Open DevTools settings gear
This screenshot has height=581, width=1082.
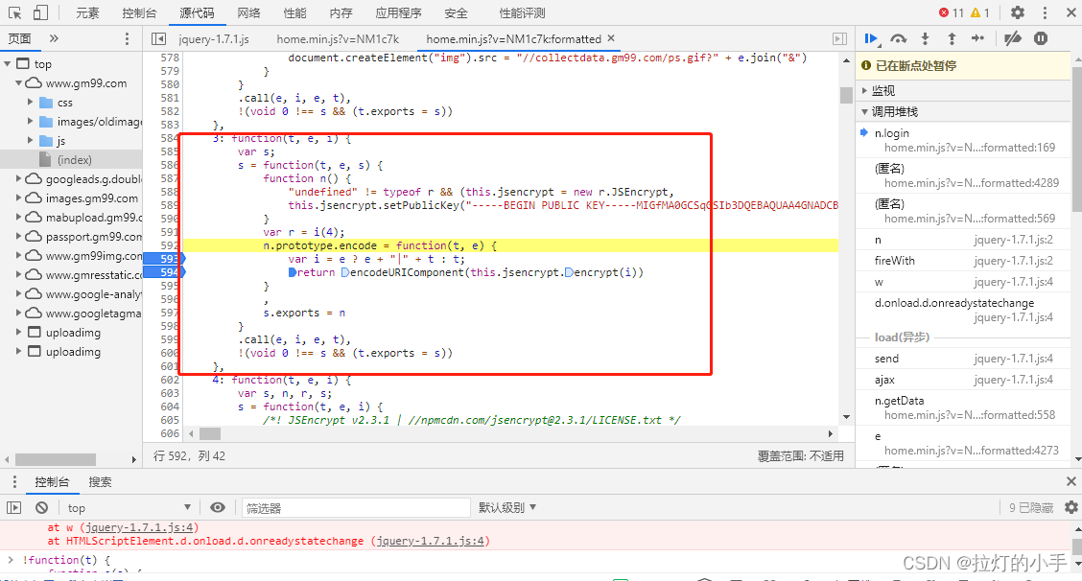pyautogui.click(x=1017, y=12)
